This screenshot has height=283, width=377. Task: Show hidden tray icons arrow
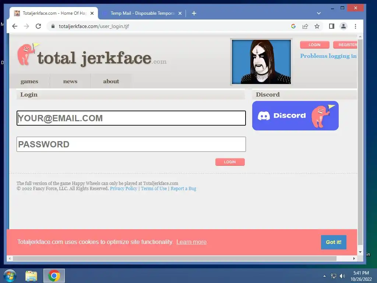coord(325,276)
